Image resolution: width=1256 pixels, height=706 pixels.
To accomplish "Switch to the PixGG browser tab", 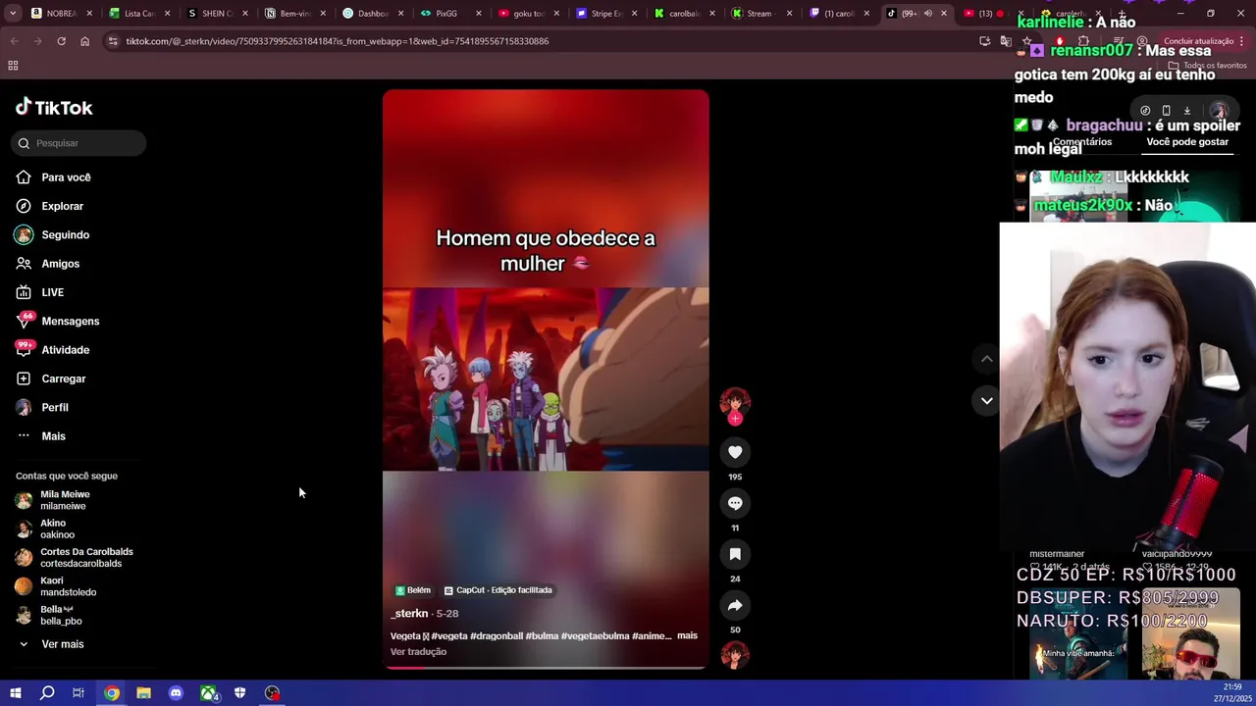I will tap(450, 14).
